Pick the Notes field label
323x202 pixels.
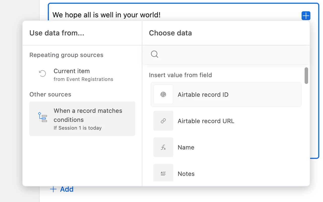186,174
